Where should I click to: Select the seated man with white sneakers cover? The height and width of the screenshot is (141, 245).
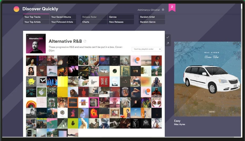coord(136,82)
